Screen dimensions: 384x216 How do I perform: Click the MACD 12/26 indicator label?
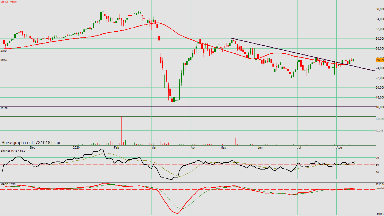8,184
